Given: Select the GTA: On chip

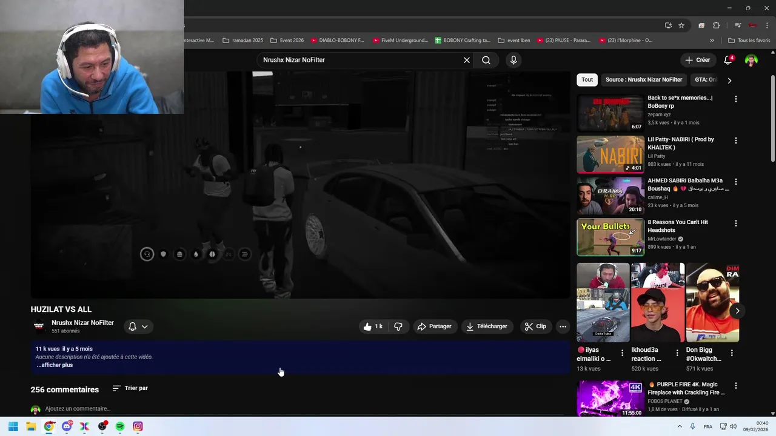Looking at the screenshot, I should coord(704,80).
